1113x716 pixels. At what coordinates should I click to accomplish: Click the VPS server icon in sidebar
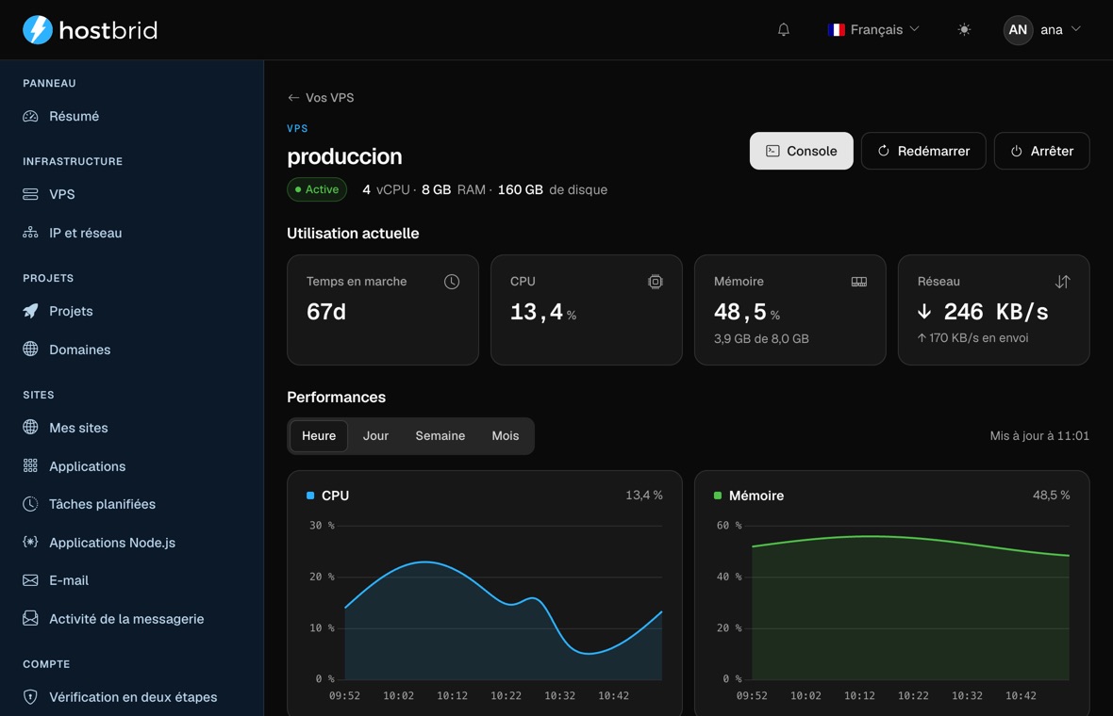pos(30,194)
